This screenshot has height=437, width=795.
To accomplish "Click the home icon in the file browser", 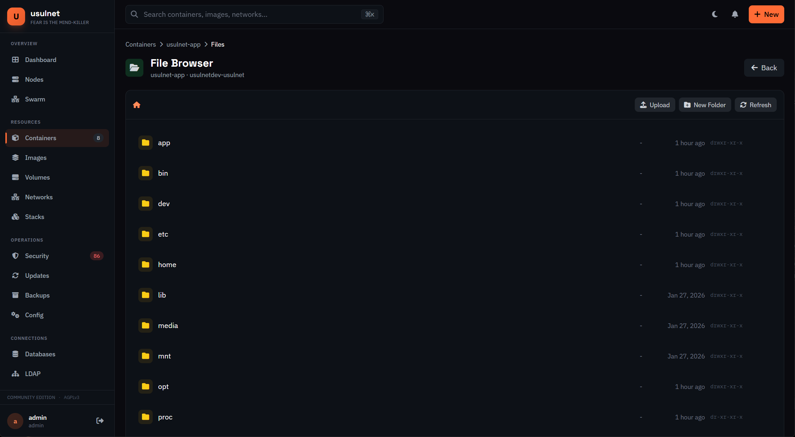I will pos(137,105).
